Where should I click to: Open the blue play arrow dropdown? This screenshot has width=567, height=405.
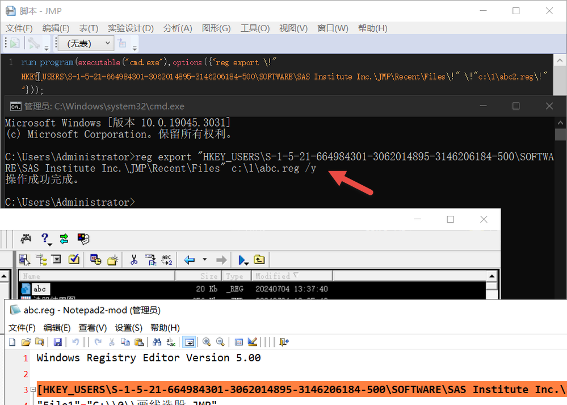coord(243,260)
